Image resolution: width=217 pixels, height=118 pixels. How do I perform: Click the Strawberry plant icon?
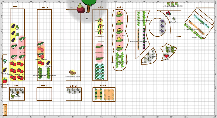point(166,56)
